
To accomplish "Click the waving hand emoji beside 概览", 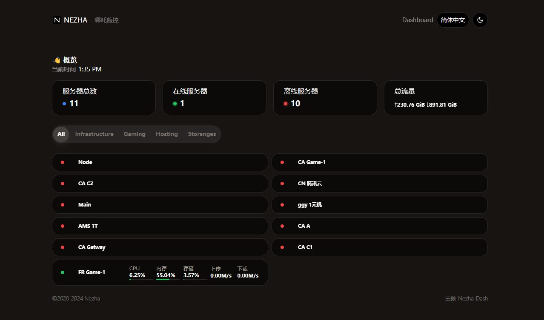I will tap(57, 60).
